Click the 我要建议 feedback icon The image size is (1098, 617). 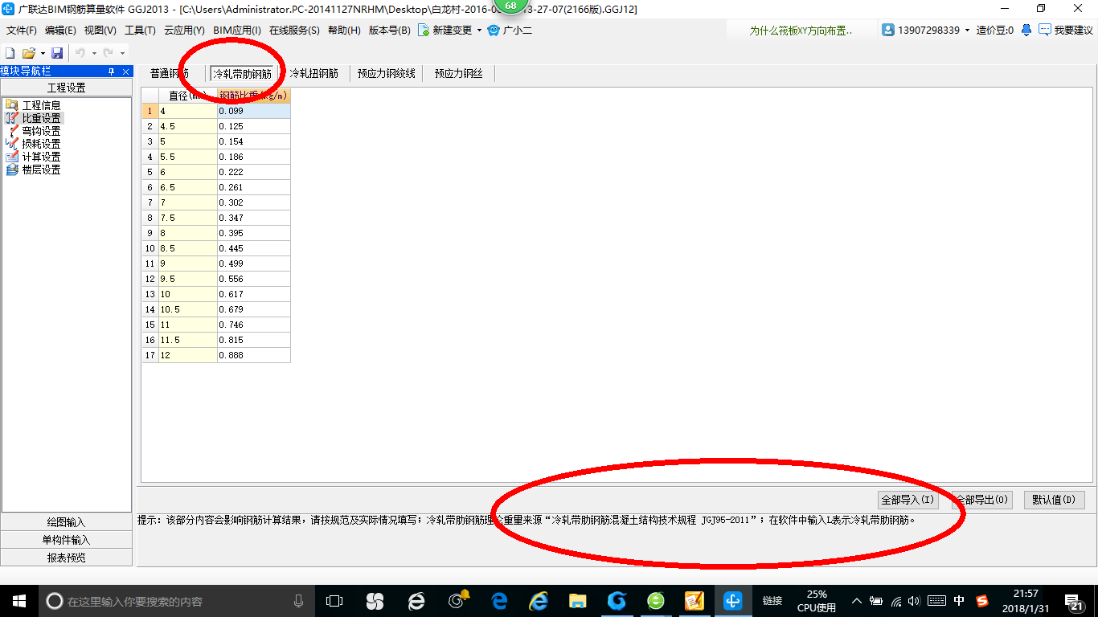click(x=1045, y=30)
